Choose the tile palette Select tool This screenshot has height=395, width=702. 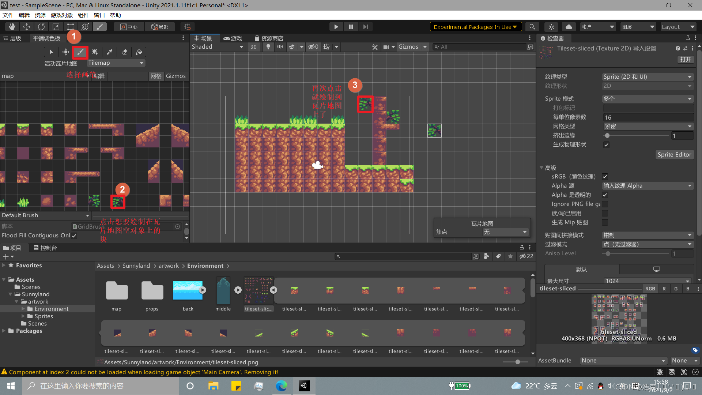(x=51, y=52)
